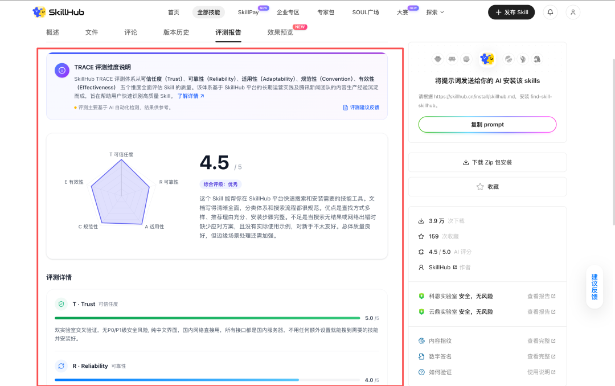
Task: Switch to the 版本历史 tab
Action: 176,32
